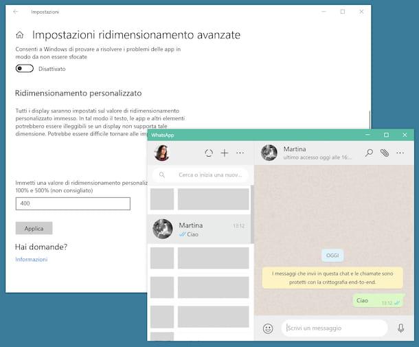The image size is (419, 347).
Task: Open the emoji picker
Action: [268, 328]
